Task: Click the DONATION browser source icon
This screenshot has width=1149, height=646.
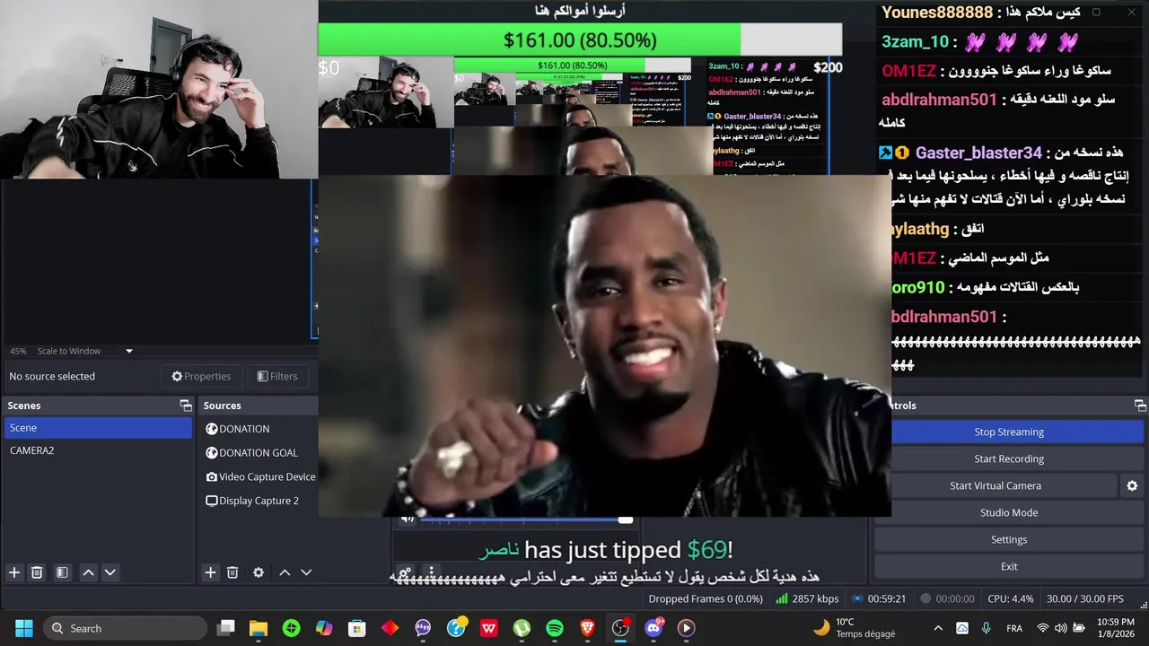Action: [x=212, y=429]
